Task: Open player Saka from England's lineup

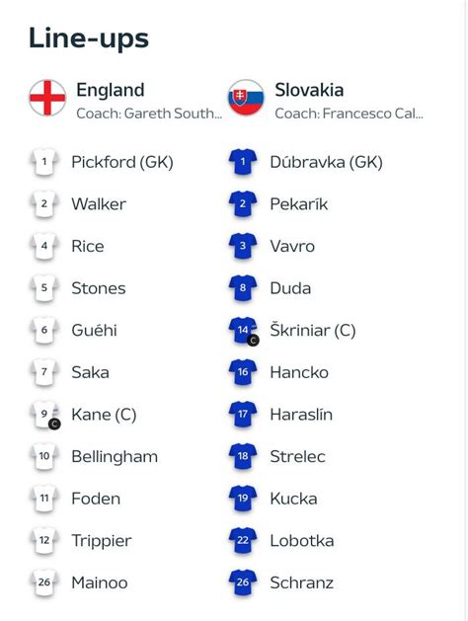Action: pyautogui.click(x=90, y=372)
